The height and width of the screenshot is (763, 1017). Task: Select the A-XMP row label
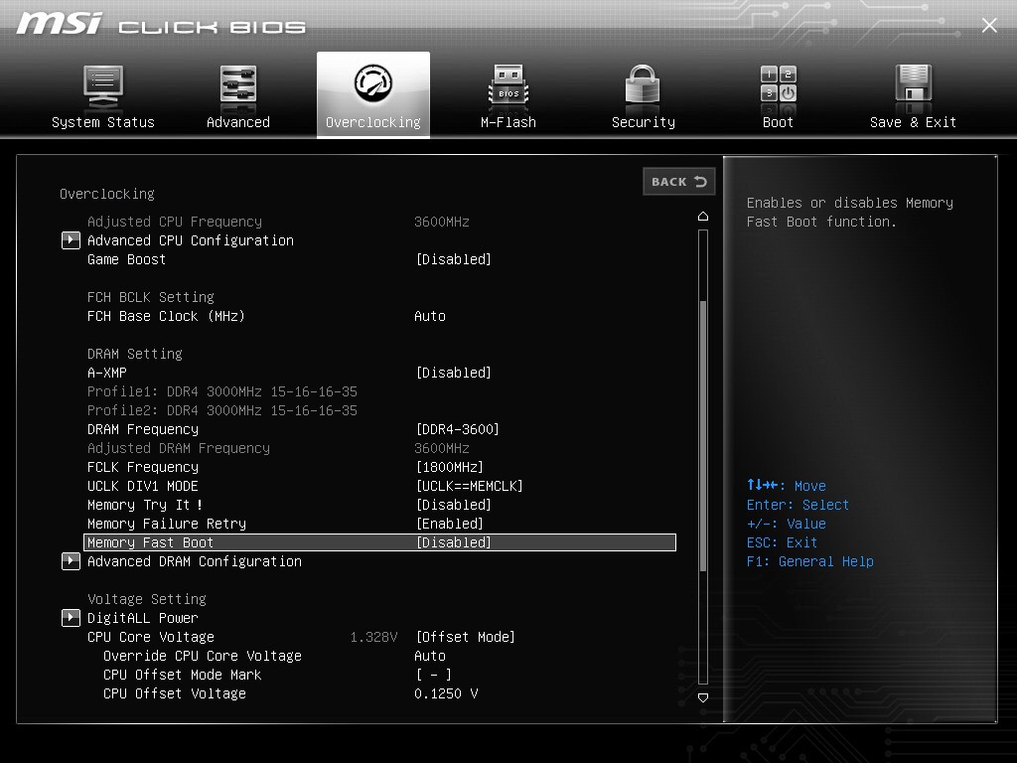[x=107, y=374]
